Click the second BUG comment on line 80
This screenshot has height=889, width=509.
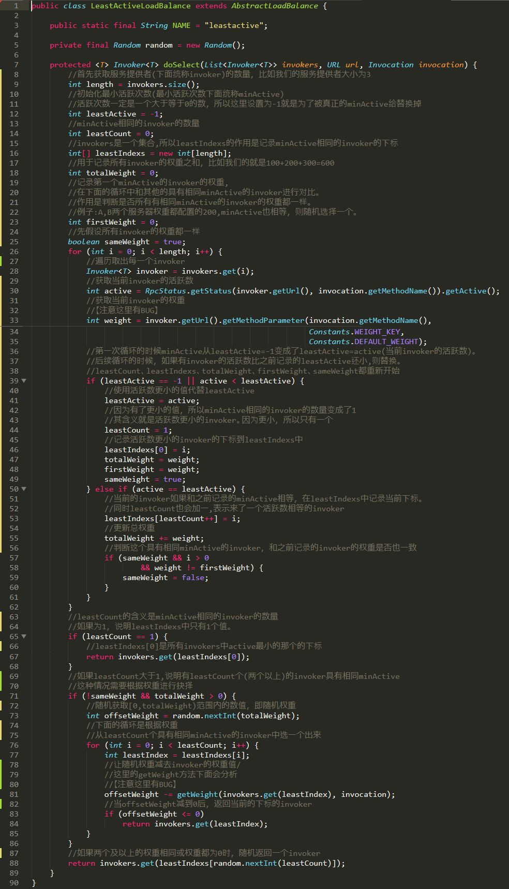click(x=140, y=784)
